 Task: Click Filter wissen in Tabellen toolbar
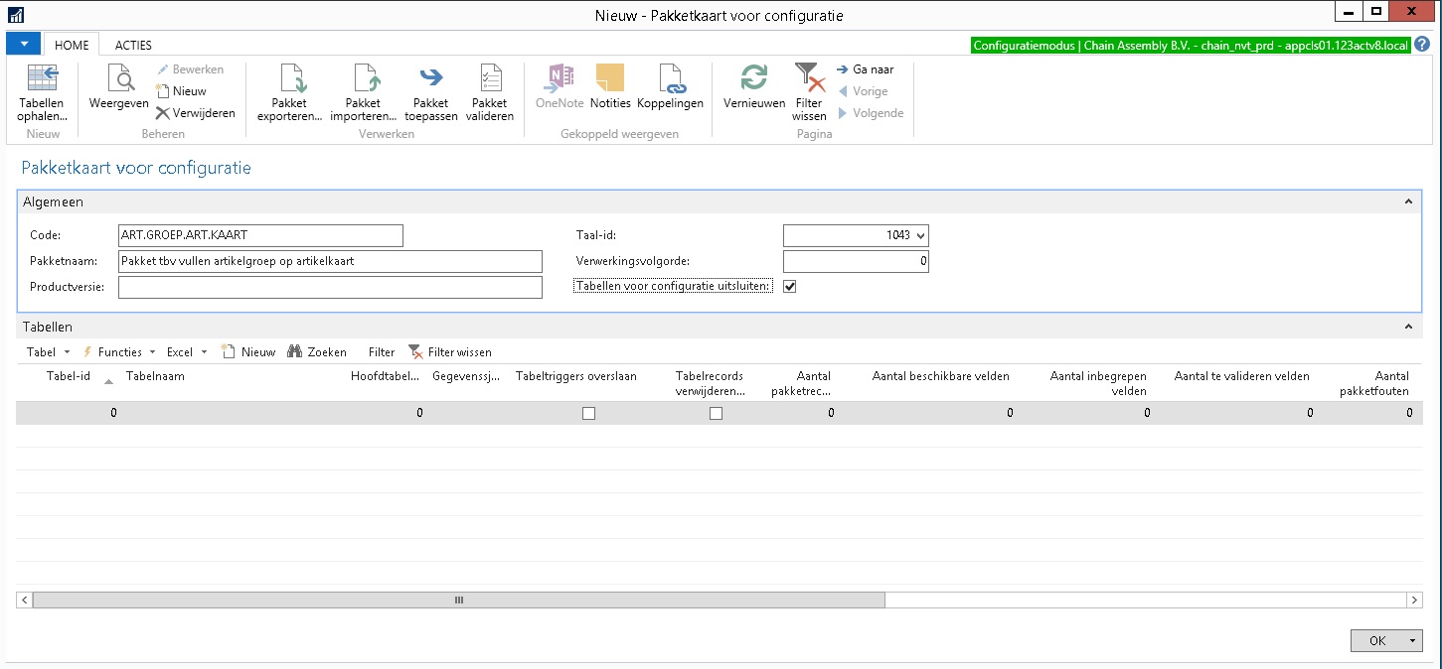pyautogui.click(x=450, y=352)
